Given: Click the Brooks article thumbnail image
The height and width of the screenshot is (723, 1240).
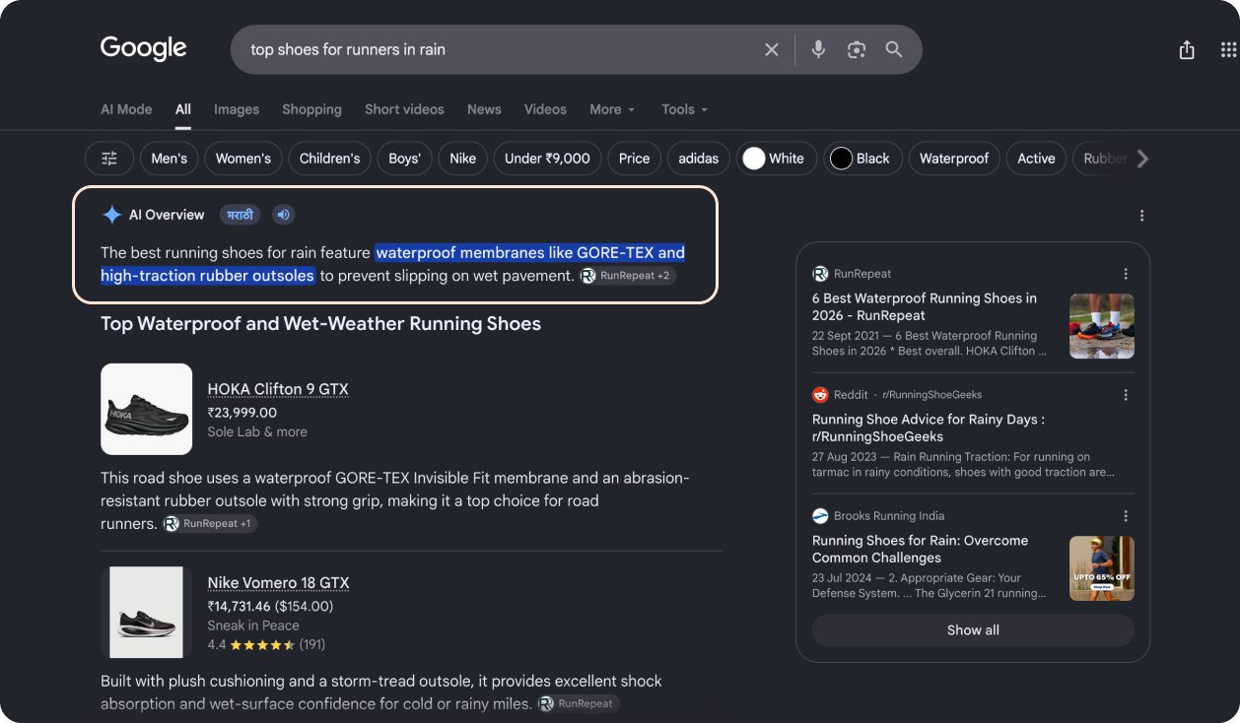Looking at the screenshot, I should pyautogui.click(x=1102, y=568).
